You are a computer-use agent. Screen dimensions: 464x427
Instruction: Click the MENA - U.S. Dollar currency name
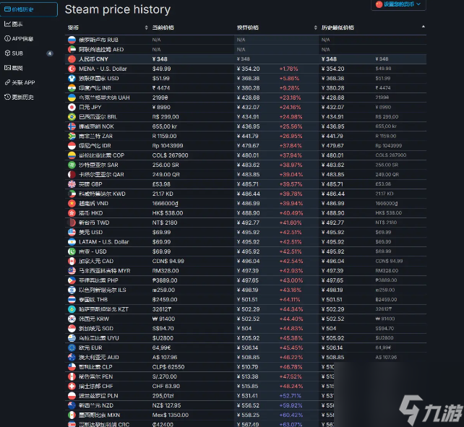(103, 69)
